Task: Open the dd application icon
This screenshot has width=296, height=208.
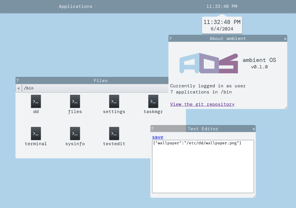Action: [36, 101]
